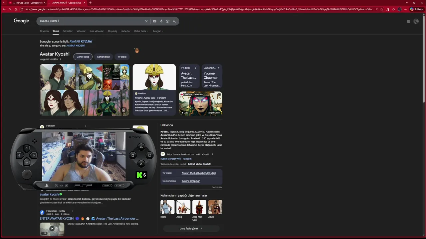This screenshot has width=426, height=239.
Task: Play the YouTube Ovik6280 video thumbnail
Action: point(201,104)
